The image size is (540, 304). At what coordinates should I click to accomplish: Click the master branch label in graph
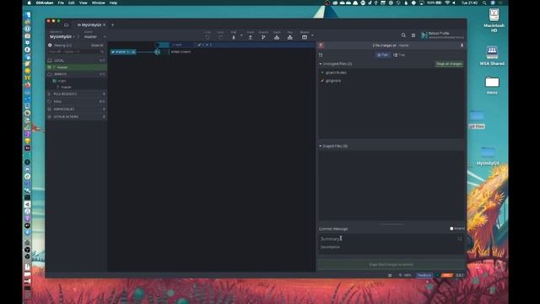point(123,52)
